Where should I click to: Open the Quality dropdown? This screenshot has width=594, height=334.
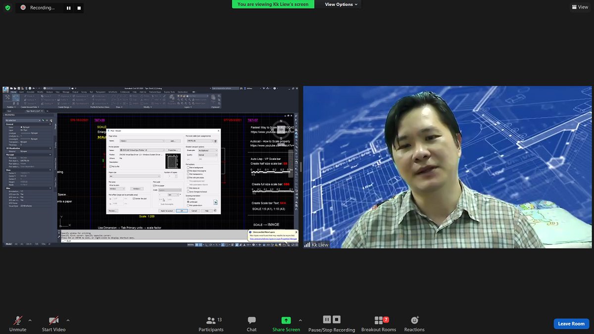[208, 155]
